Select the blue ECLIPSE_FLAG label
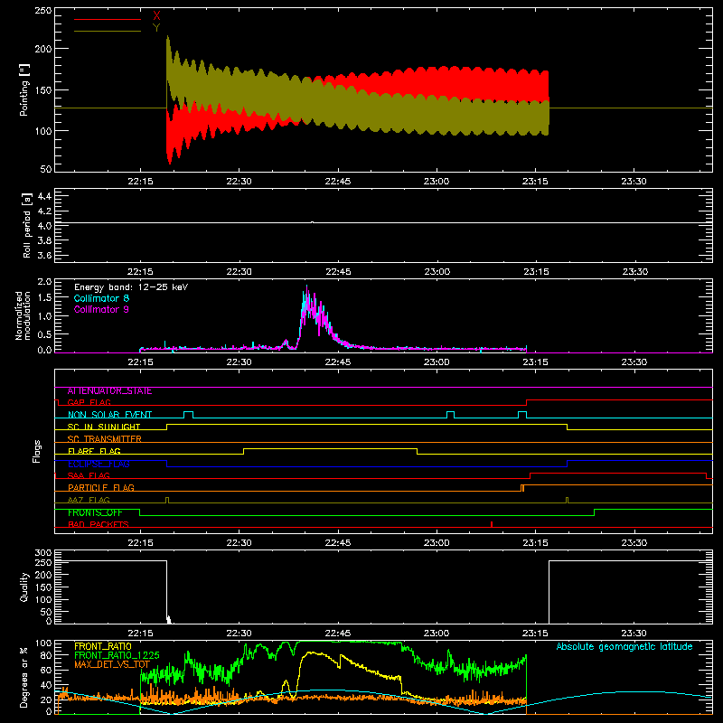This screenshot has height=723, width=723. coord(99,464)
